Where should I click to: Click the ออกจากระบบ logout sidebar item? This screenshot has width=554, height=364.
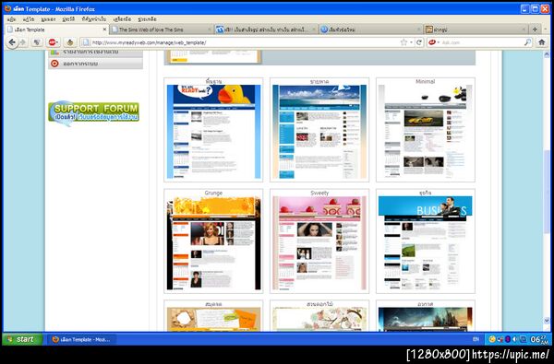[x=96, y=64]
